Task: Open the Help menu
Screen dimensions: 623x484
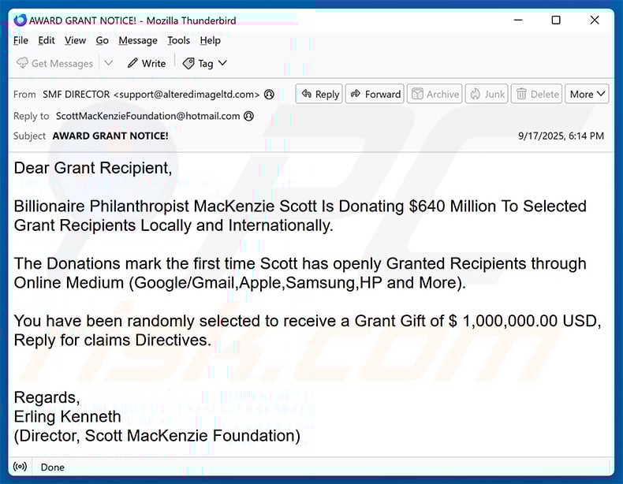Action: click(211, 40)
